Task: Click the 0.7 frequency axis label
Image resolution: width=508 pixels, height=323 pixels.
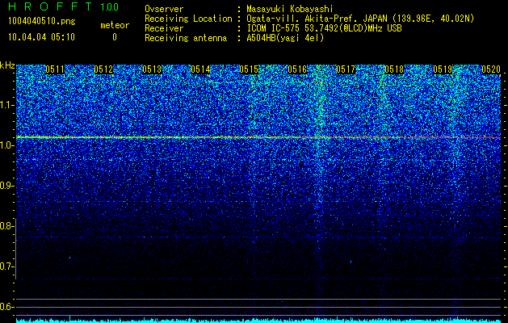Action: point(6,266)
